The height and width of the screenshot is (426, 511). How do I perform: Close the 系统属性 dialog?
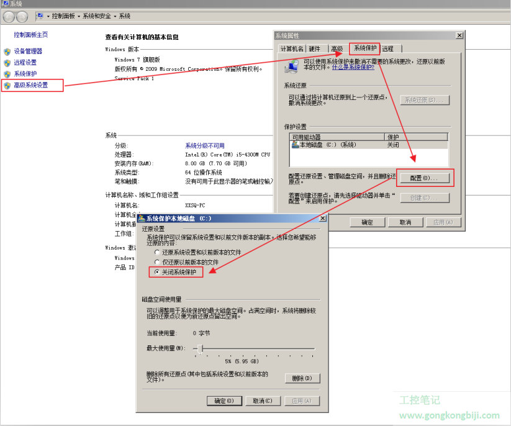point(459,35)
